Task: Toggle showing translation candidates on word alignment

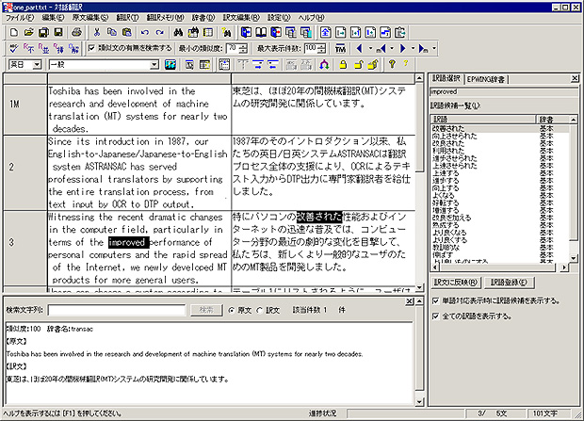Action: pyautogui.click(x=435, y=300)
